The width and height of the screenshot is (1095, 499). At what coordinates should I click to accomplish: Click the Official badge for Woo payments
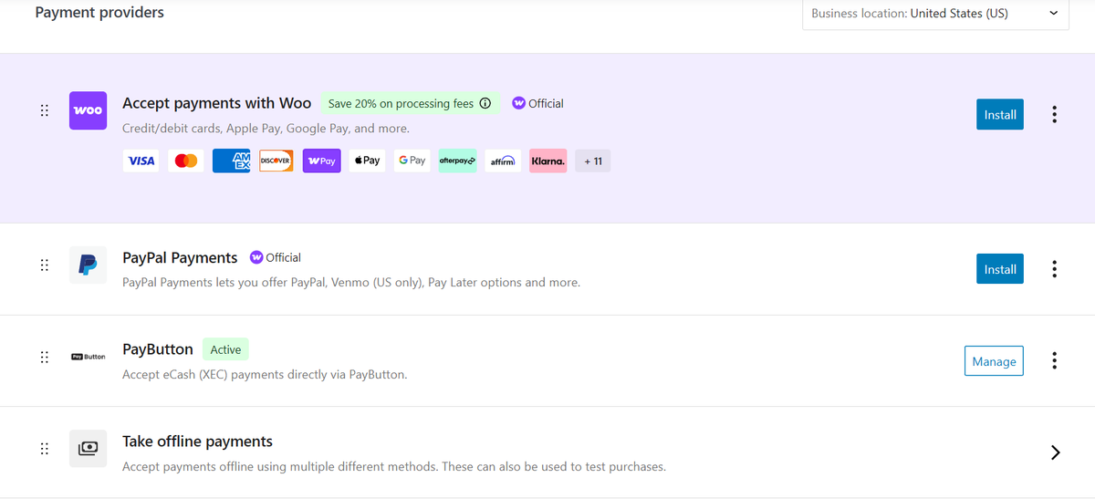tap(537, 104)
